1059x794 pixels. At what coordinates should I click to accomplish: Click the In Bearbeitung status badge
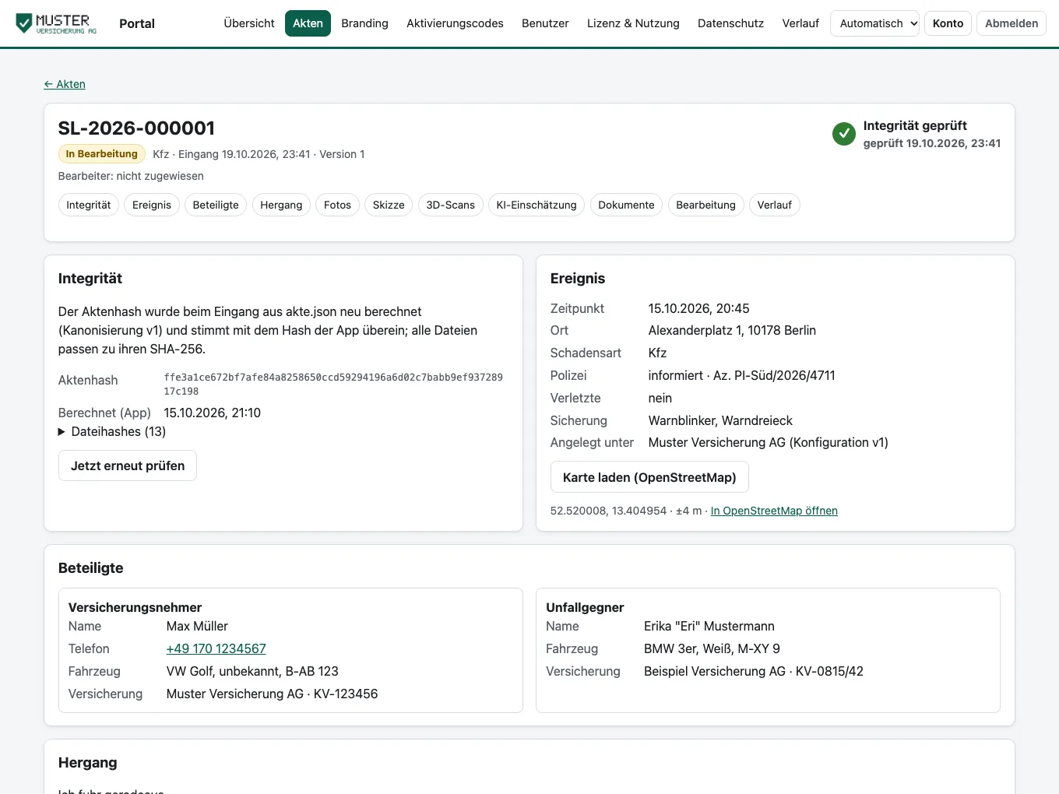click(102, 154)
